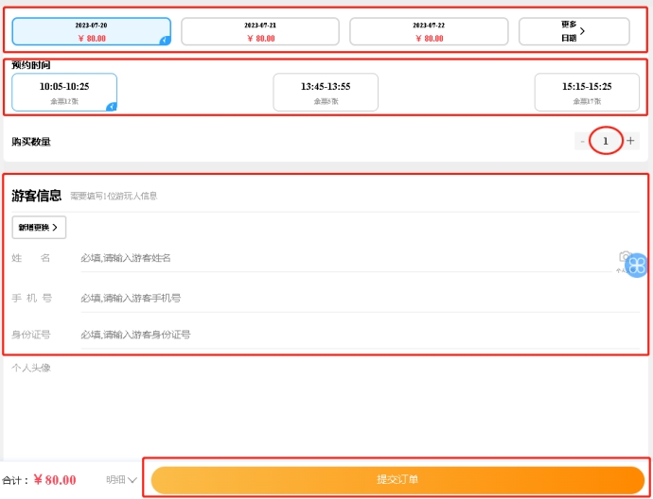
Task: Click the blue floating assistant icon
Action: (x=637, y=266)
